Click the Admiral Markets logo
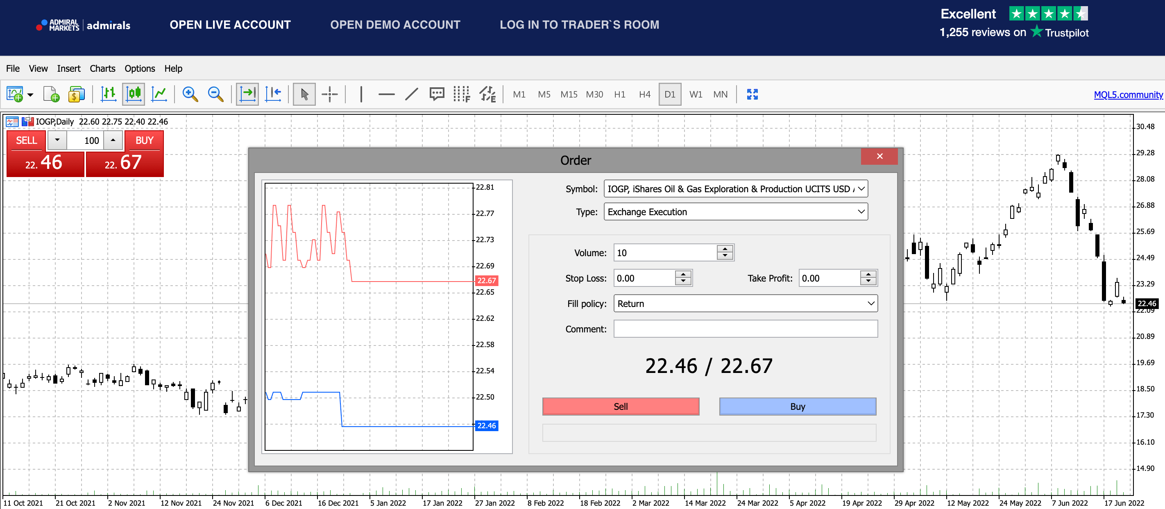This screenshot has height=509, width=1165. pyautogui.click(x=83, y=25)
